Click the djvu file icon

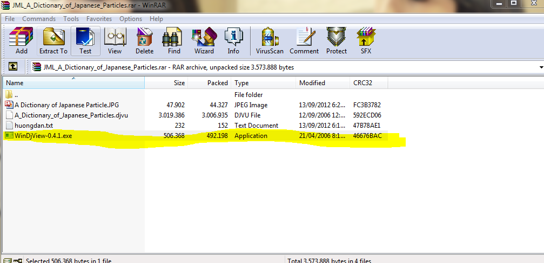point(9,115)
